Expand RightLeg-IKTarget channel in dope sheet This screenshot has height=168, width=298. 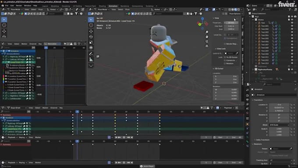(3, 123)
